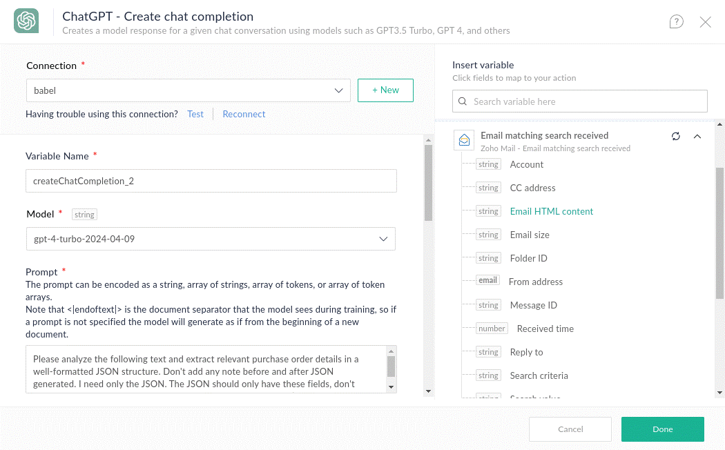Open the Connection dropdown showing babel
Viewport: 725px width, 450px height.
click(188, 90)
